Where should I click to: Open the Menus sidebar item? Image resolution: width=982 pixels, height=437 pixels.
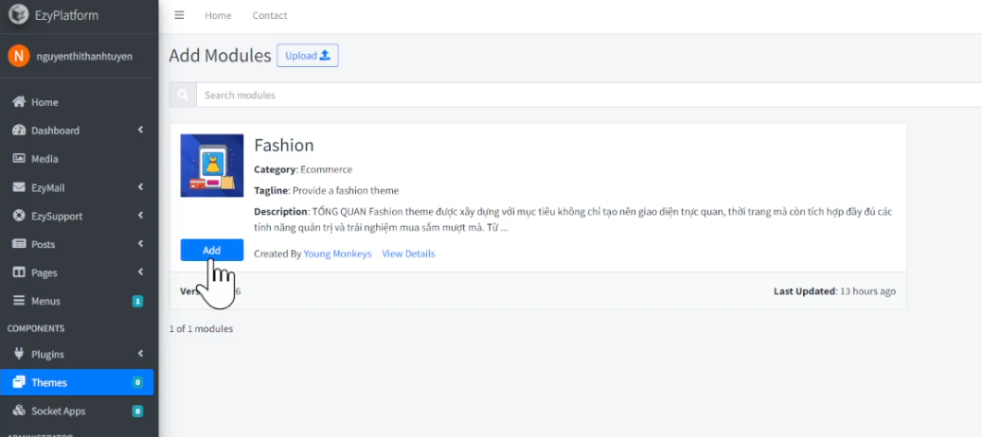coord(45,301)
